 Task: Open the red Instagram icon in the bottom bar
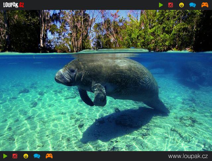(15, 156)
